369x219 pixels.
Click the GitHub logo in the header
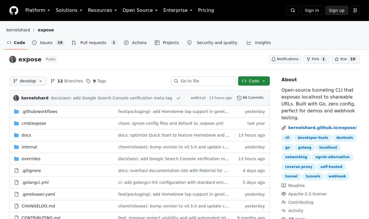14,10
